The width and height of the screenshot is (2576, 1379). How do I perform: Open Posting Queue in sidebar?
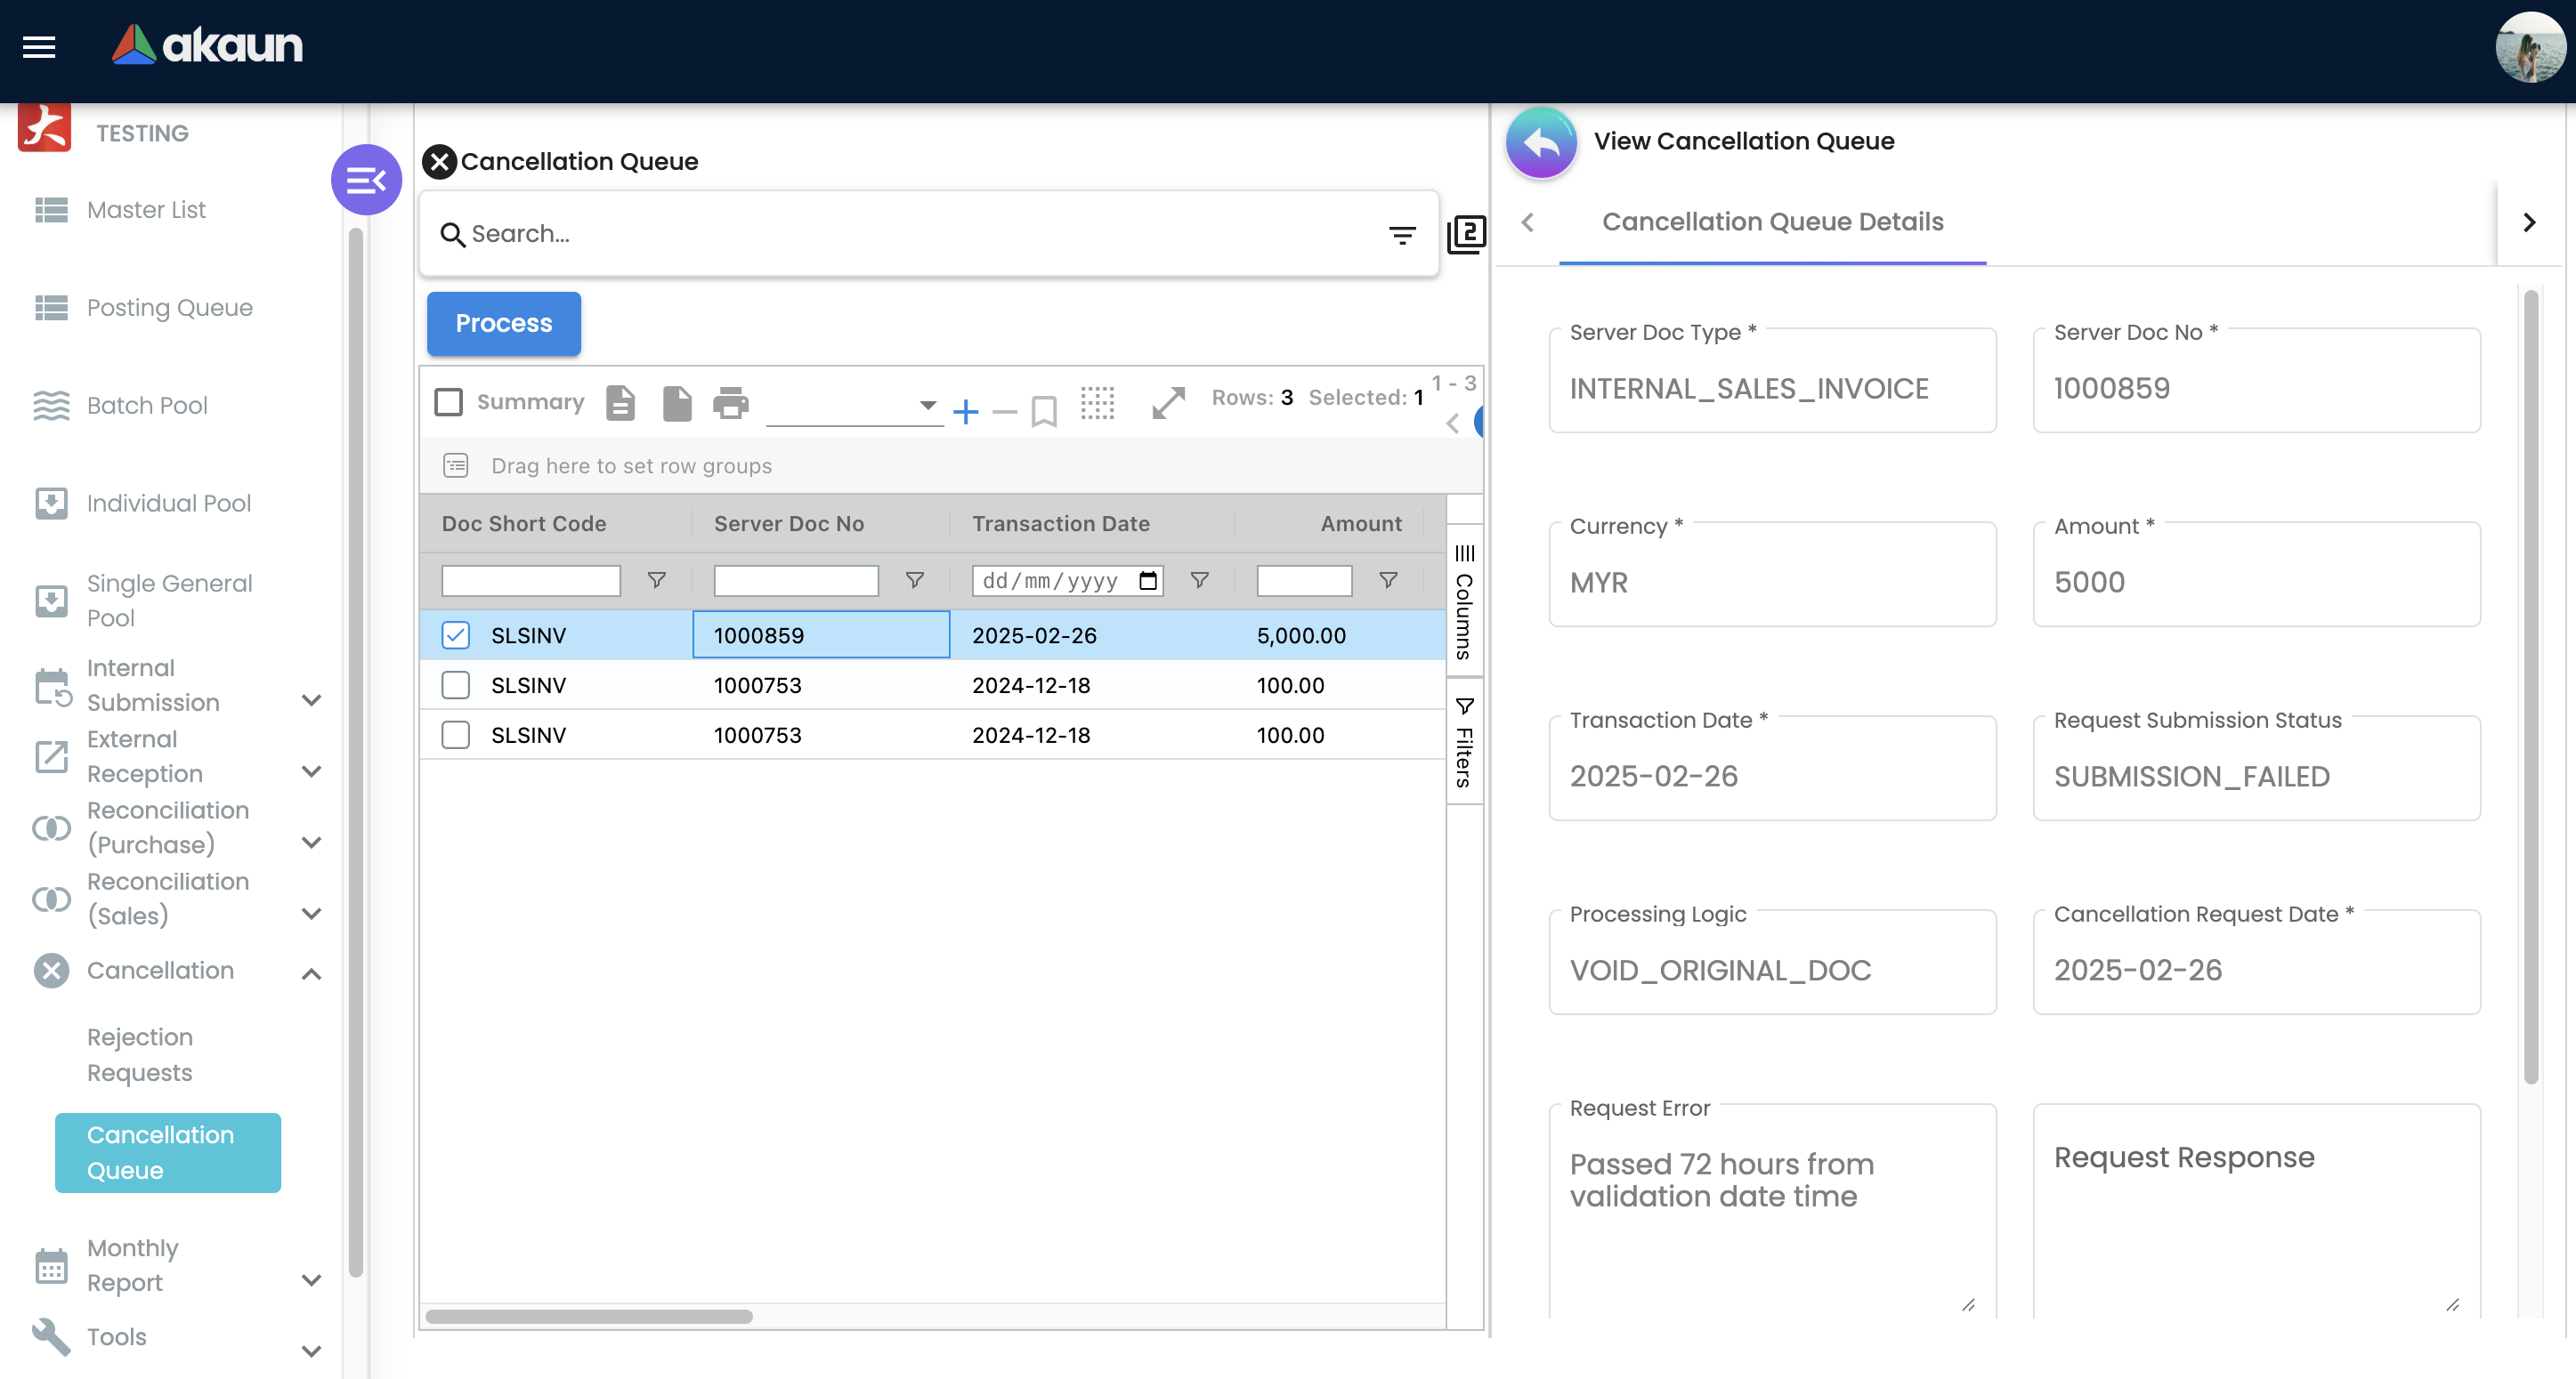[x=169, y=308]
